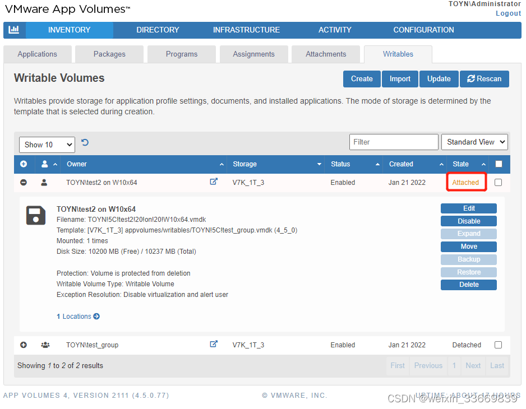
Task: Open the Standard View dropdown
Action: 474,142
